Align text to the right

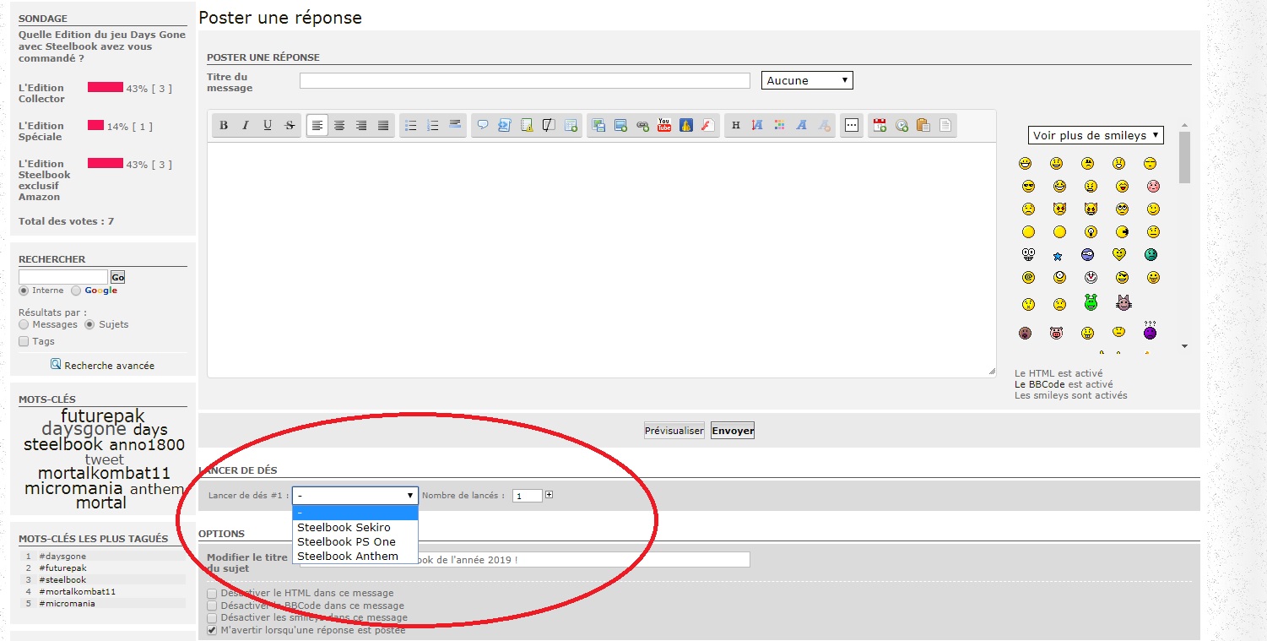(361, 125)
